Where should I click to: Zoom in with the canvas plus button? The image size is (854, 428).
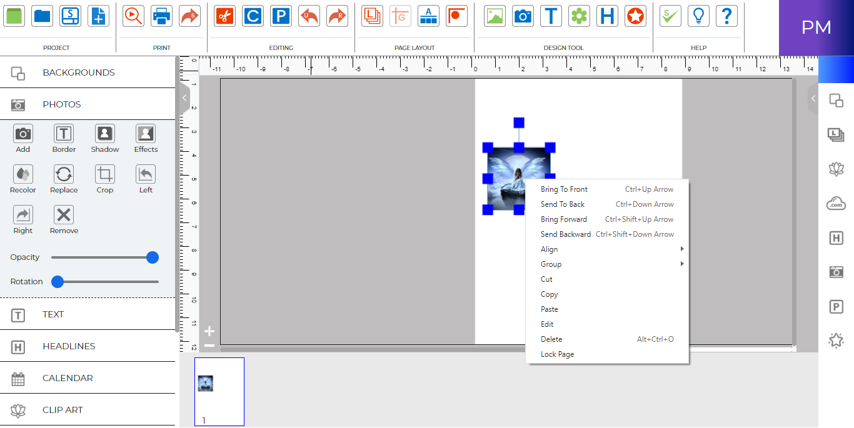(x=209, y=332)
